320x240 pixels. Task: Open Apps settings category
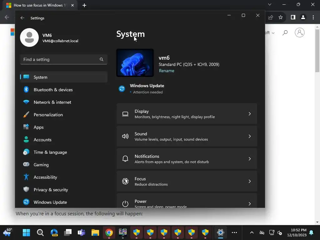click(64, 127)
